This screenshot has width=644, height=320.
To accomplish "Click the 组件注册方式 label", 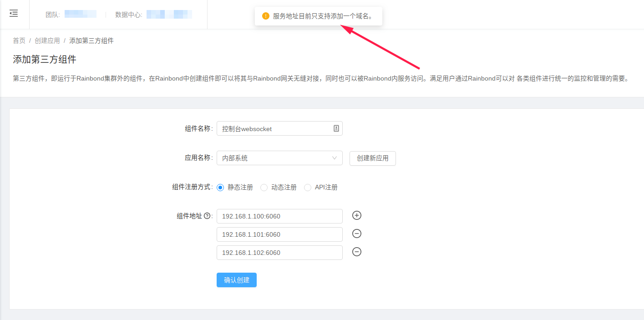I will tap(192, 187).
